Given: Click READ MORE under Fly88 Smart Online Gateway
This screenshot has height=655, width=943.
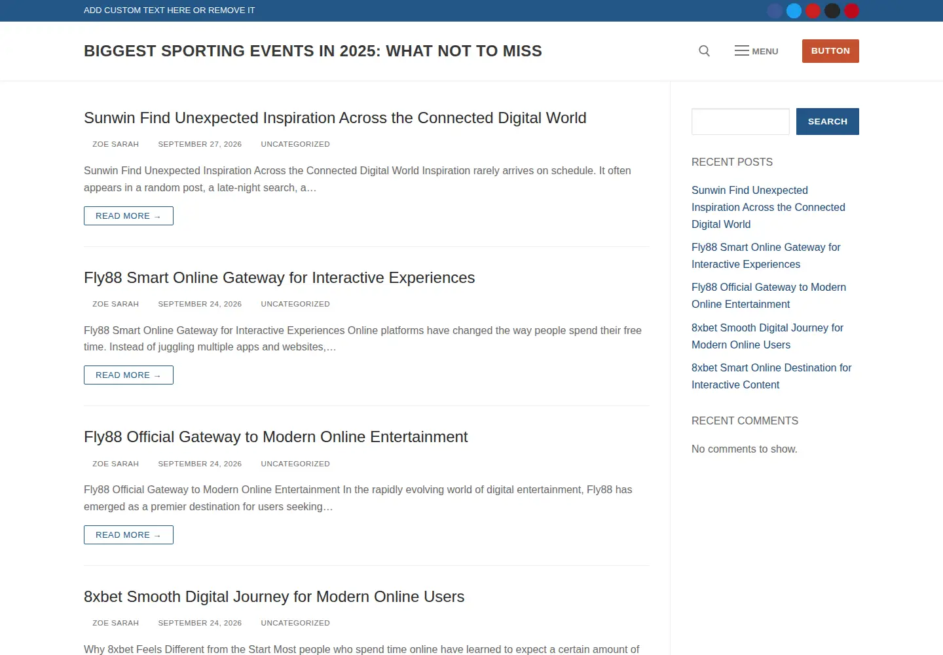Looking at the screenshot, I should pos(128,375).
